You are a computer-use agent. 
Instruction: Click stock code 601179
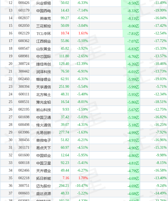click(24, 11)
